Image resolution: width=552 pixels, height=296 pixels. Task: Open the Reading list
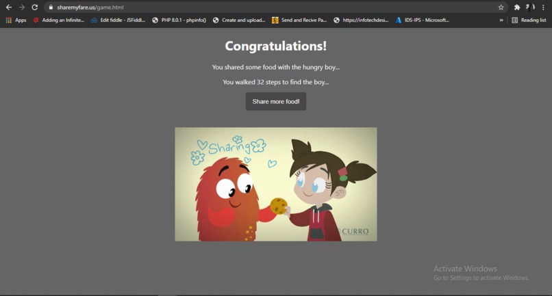pos(529,20)
